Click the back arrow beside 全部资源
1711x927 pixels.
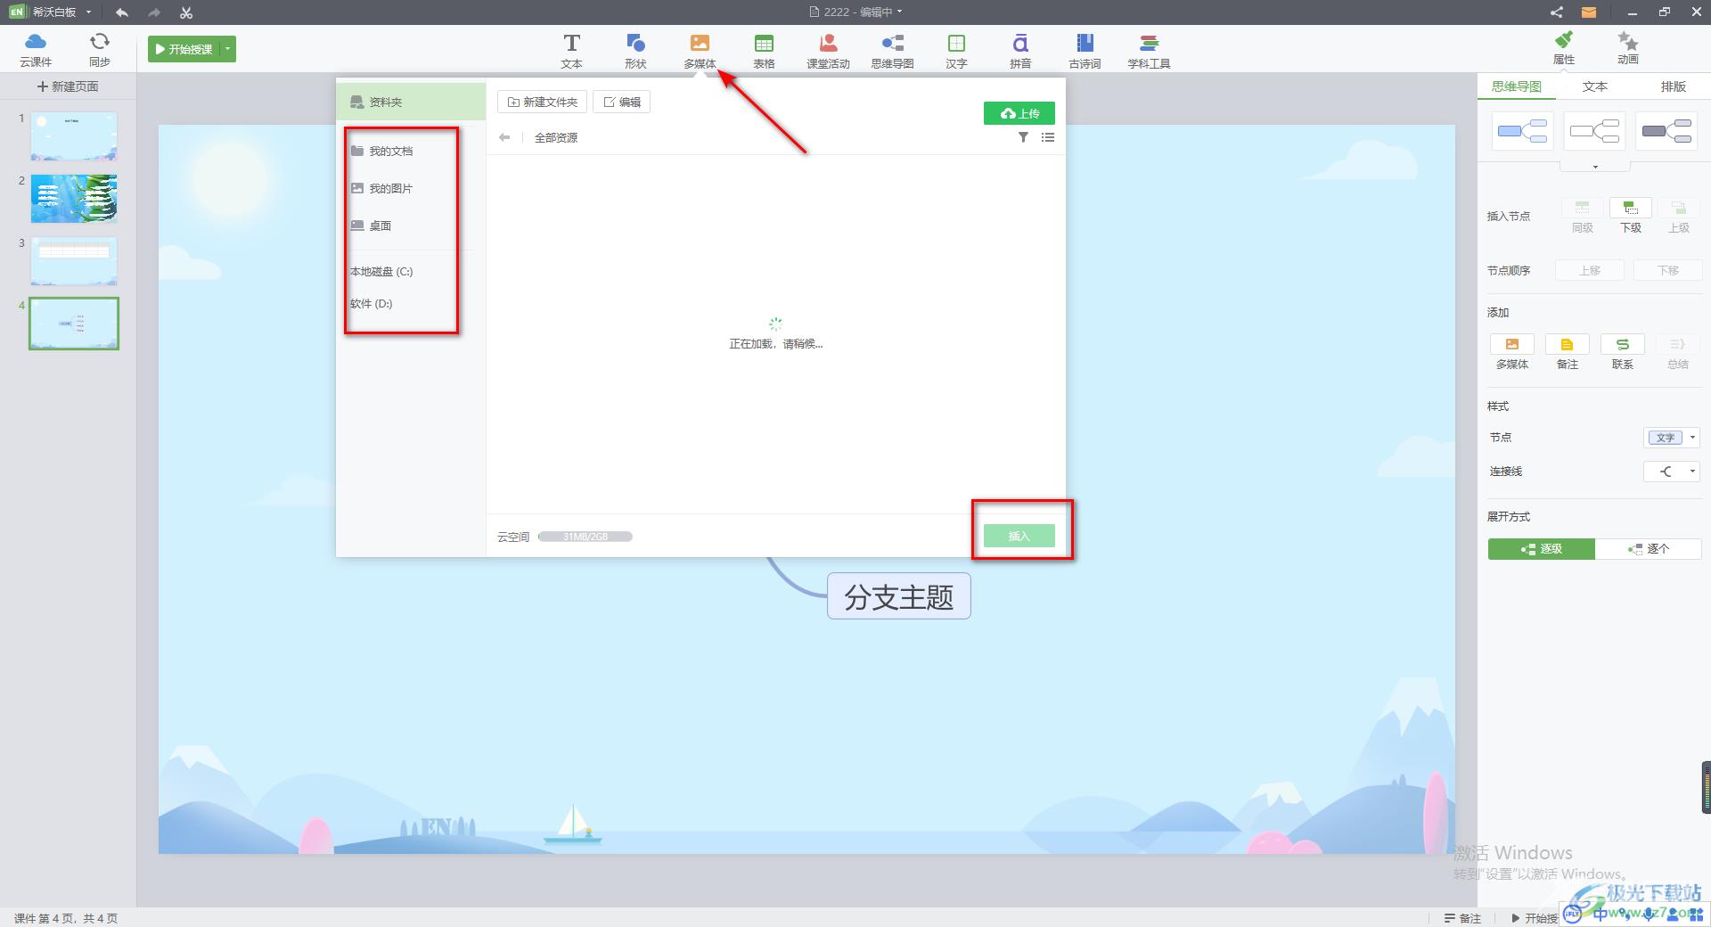click(x=504, y=137)
